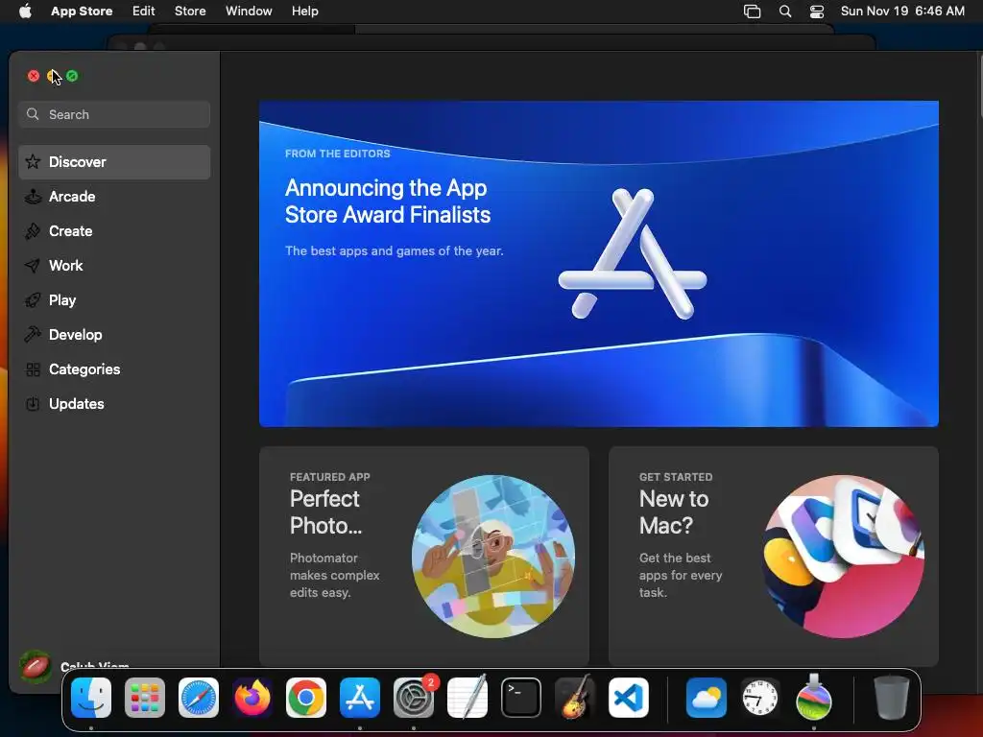Open System Settings from the Dock
983x737 pixels.
pyautogui.click(x=414, y=698)
